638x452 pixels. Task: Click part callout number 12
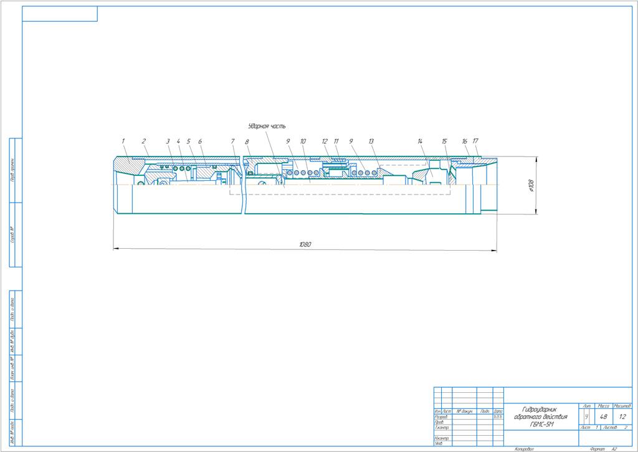tap(325, 141)
